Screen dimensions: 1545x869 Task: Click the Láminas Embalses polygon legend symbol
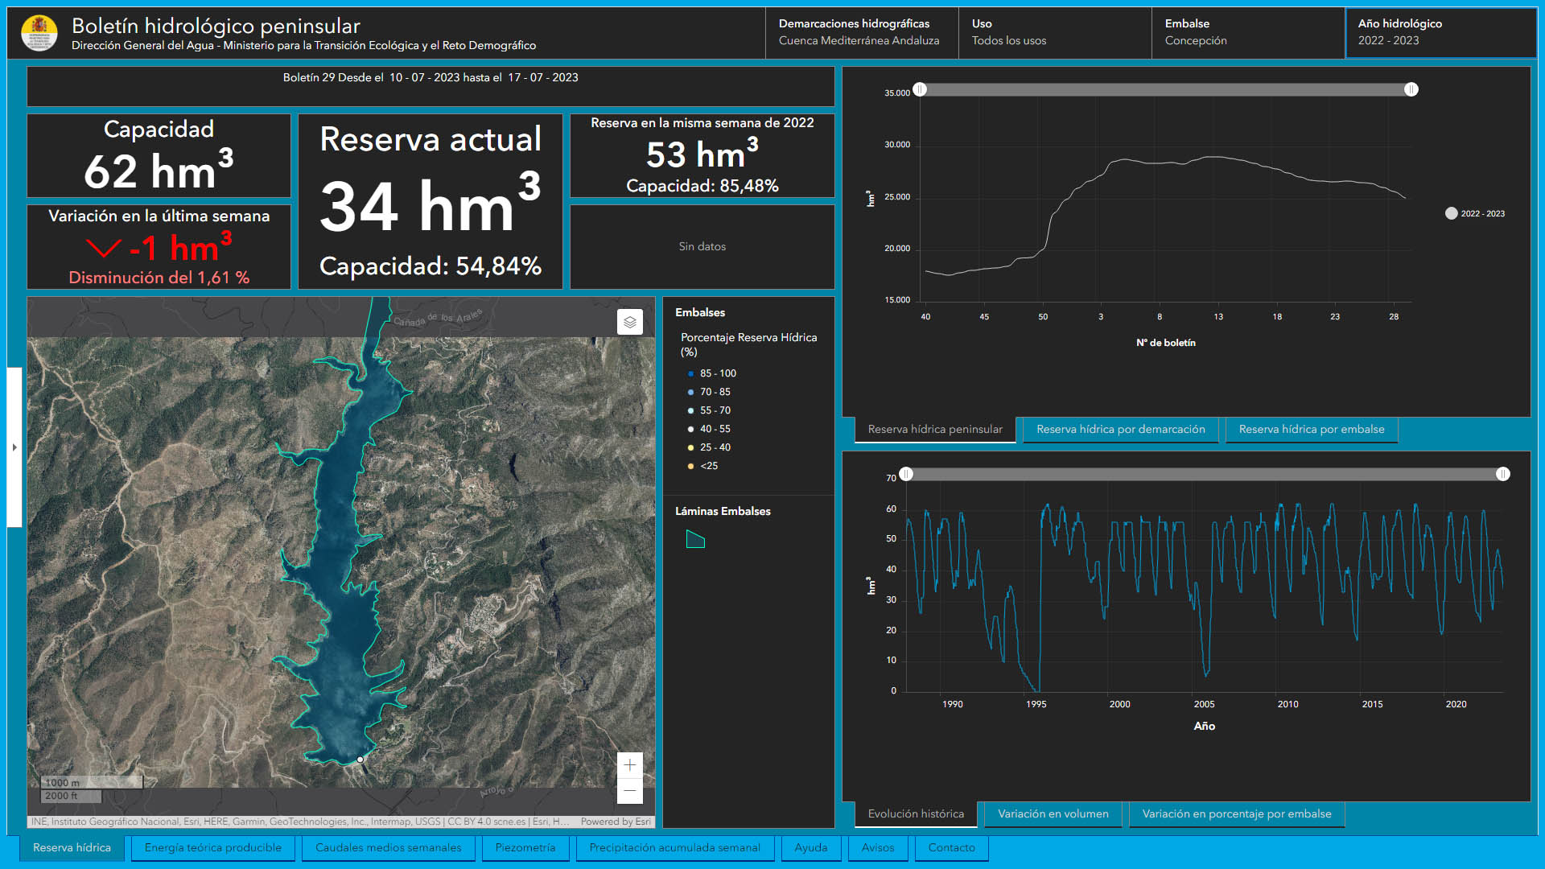695,539
